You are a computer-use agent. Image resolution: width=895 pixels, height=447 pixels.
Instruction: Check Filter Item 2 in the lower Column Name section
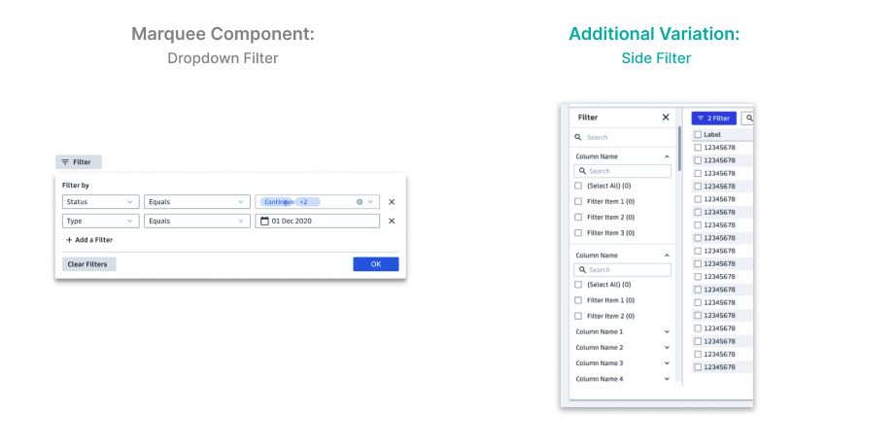point(578,316)
